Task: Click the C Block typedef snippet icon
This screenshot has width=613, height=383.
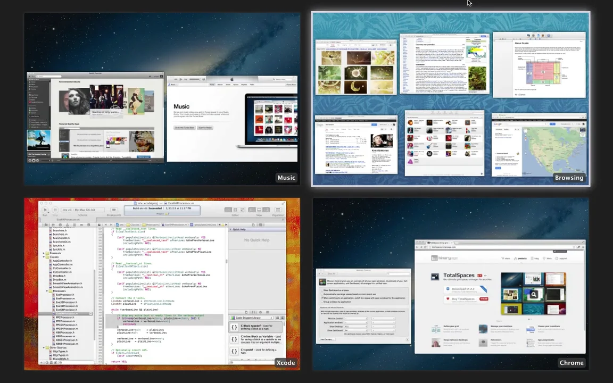Action: pyautogui.click(x=234, y=327)
